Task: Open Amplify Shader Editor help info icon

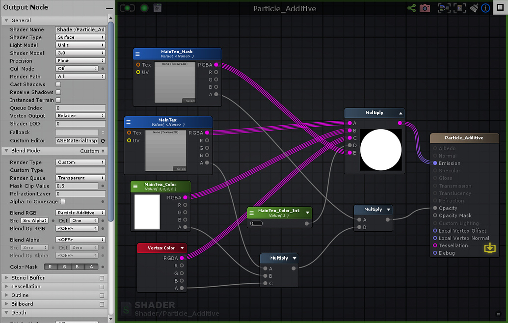Action: [485, 8]
